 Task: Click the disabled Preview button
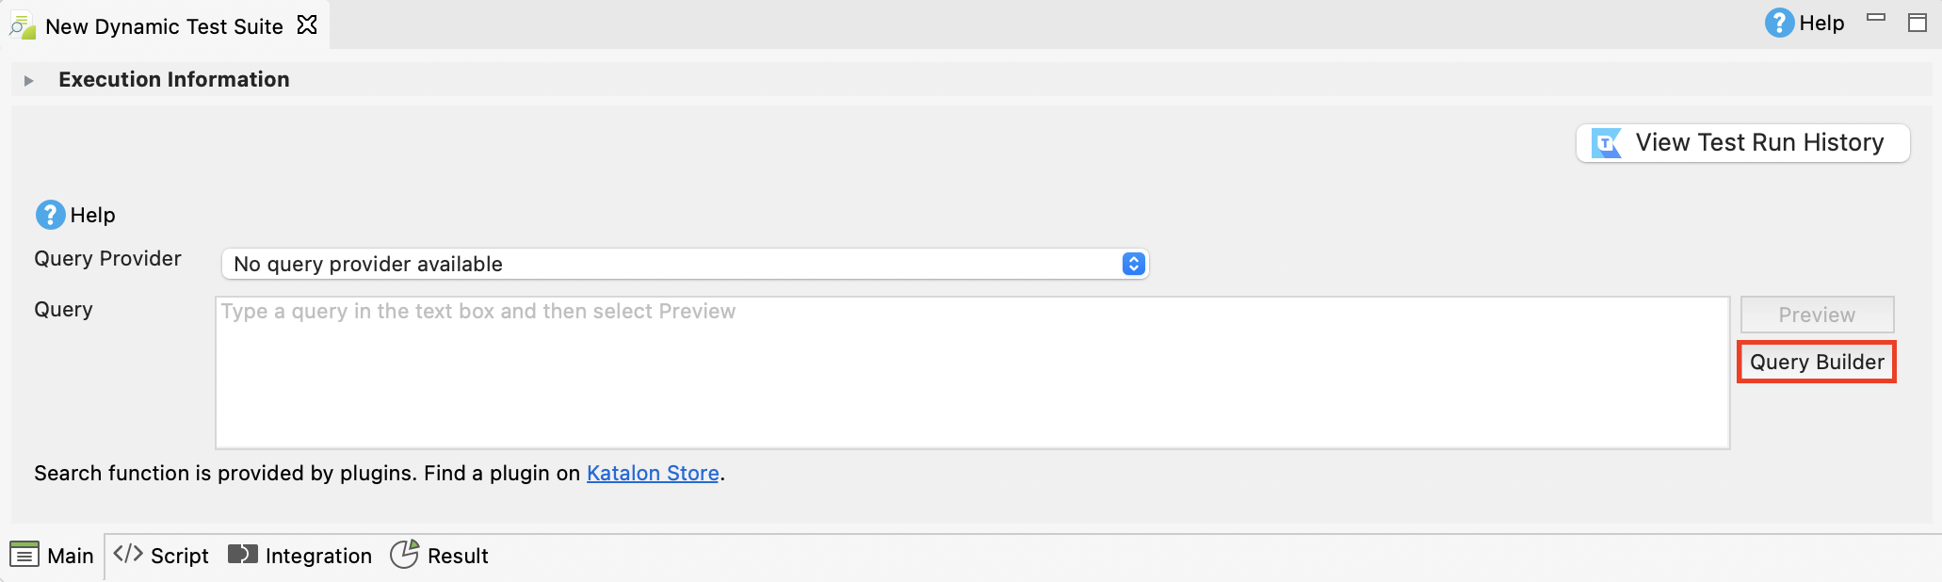tap(1816, 315)
